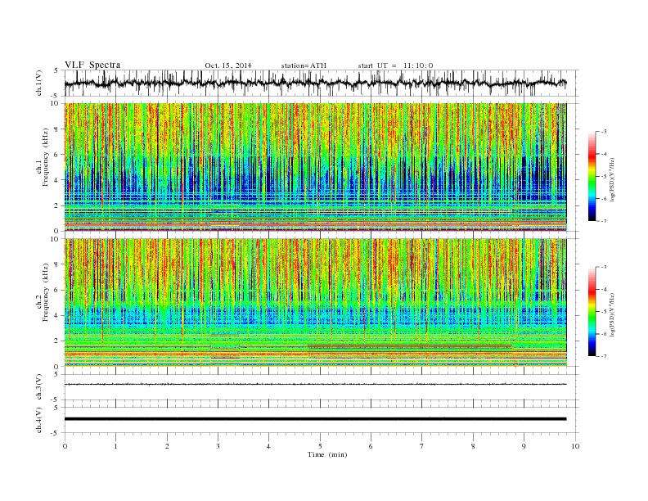Image resolution: width=648 pixels, height=501 pixels.
Task: Click the ch.1 PSD color scale bar
Action: tap(592, 176)
